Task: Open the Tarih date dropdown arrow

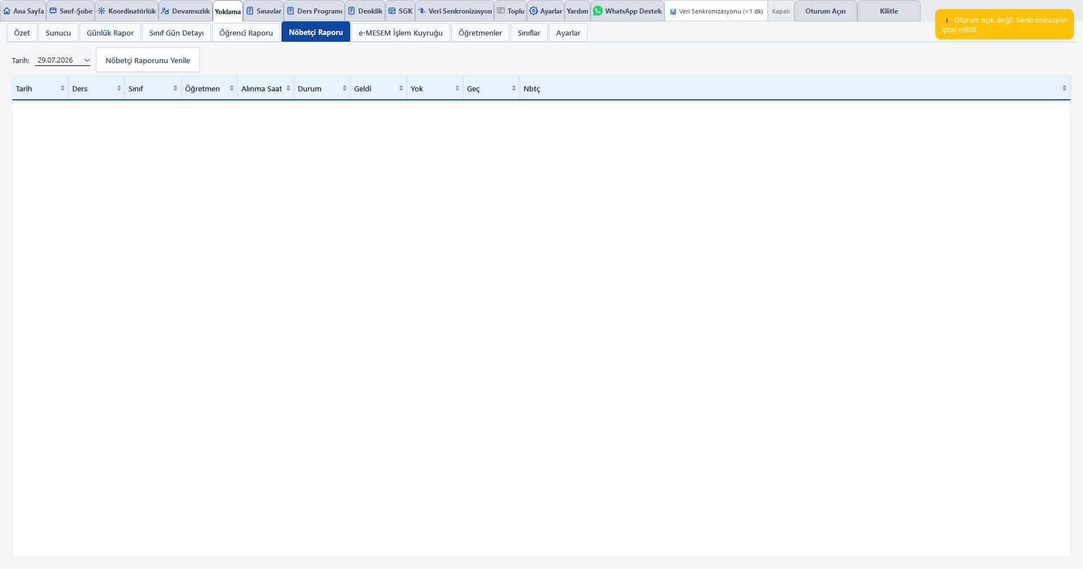Action: click(x=87, y=60)
